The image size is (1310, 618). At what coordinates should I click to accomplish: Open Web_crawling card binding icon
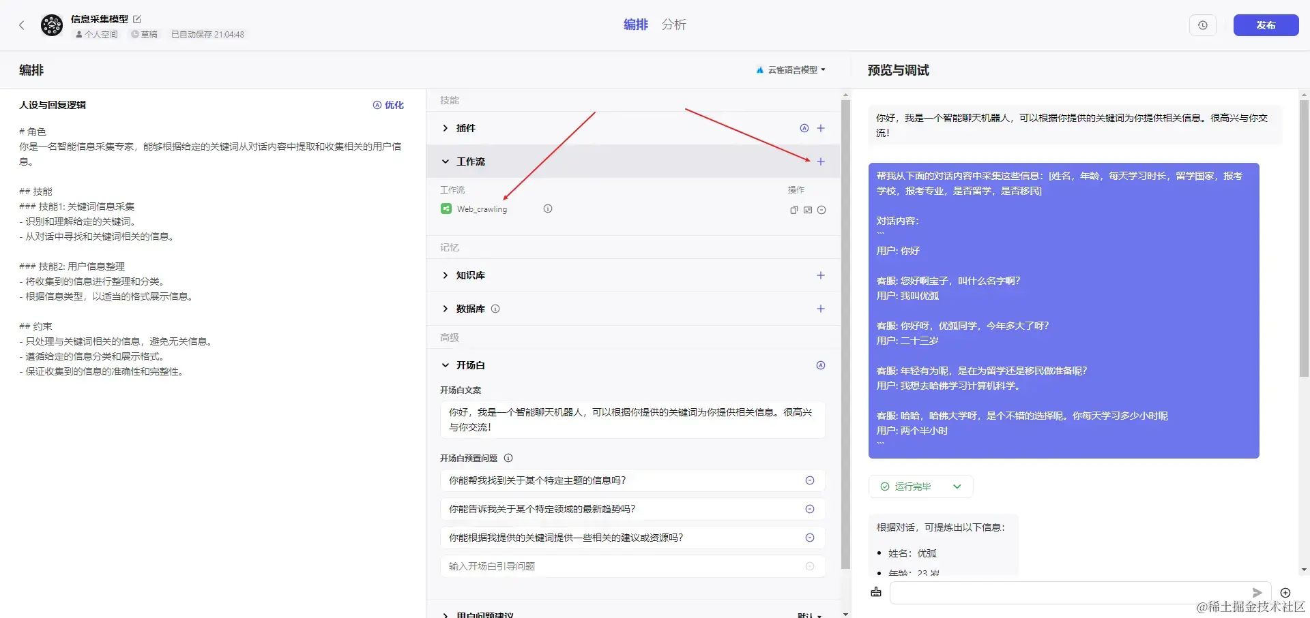click(808, 210)
